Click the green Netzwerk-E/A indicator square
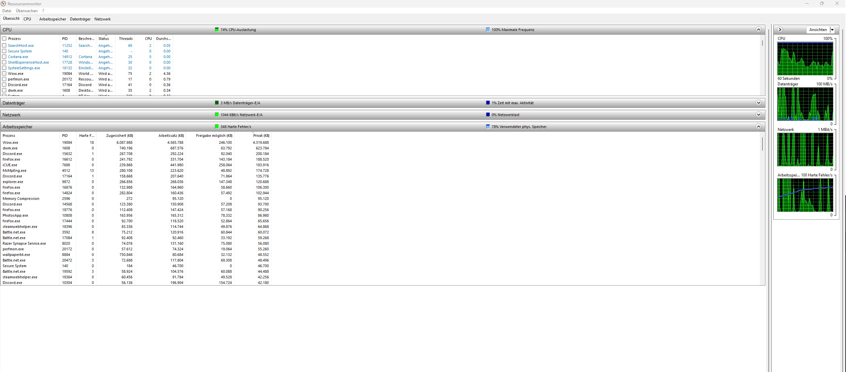846x372 pixels. (x=217, y=115)
